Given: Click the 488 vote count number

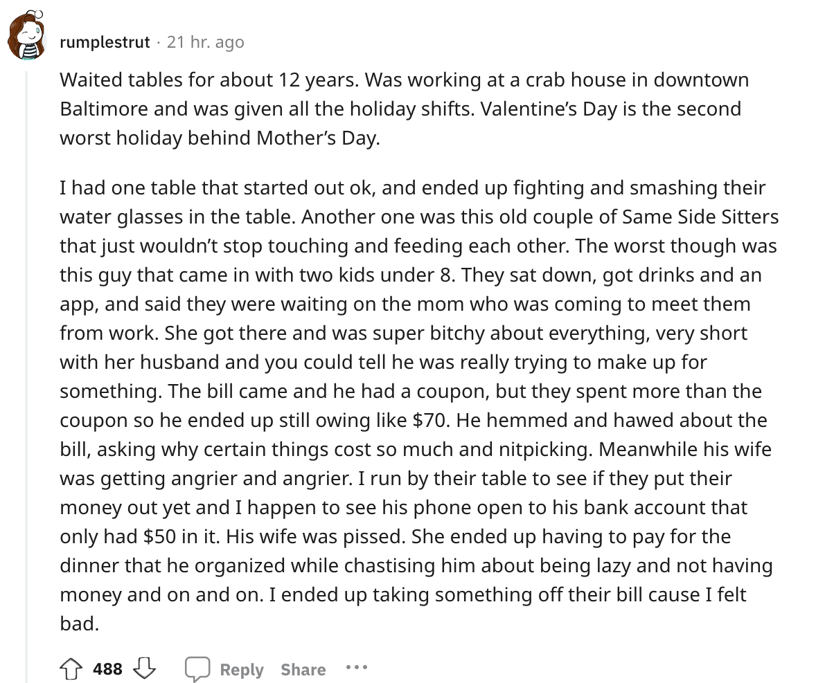Looking at the screenshot, I should tap(107, 668).
